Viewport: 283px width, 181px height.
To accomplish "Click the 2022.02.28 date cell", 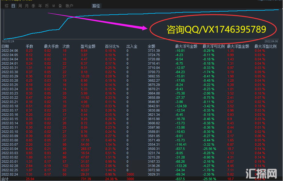I will click(10, 166).
